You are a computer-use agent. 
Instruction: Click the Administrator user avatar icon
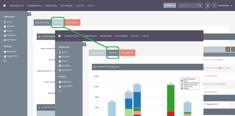(x=214, y=6)
